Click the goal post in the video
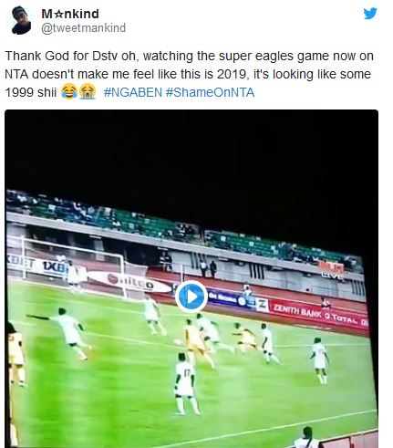Viewport: 393px width, 448px height. 72,264
